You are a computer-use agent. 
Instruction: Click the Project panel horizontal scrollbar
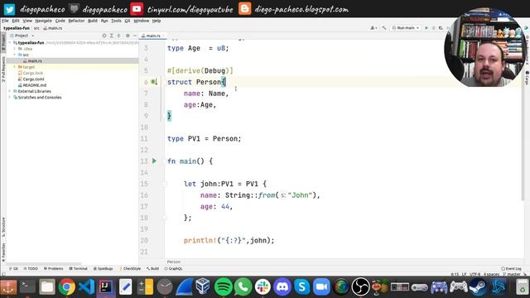(44, 263)
